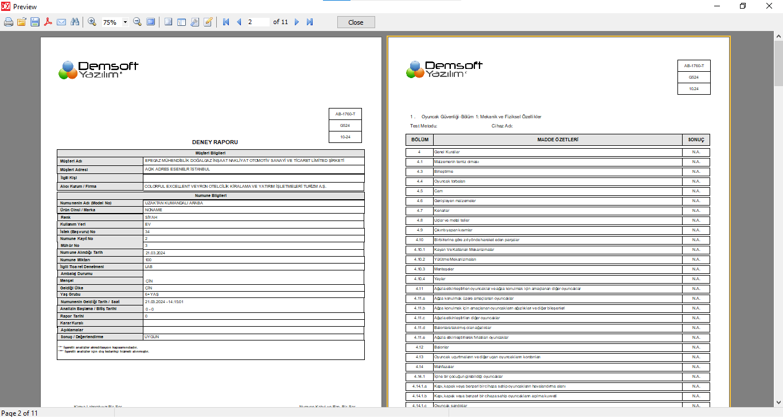Go to next page
The width and height of the screenshot is (783, 418).
pyautogui.click(x=297, y=22)
